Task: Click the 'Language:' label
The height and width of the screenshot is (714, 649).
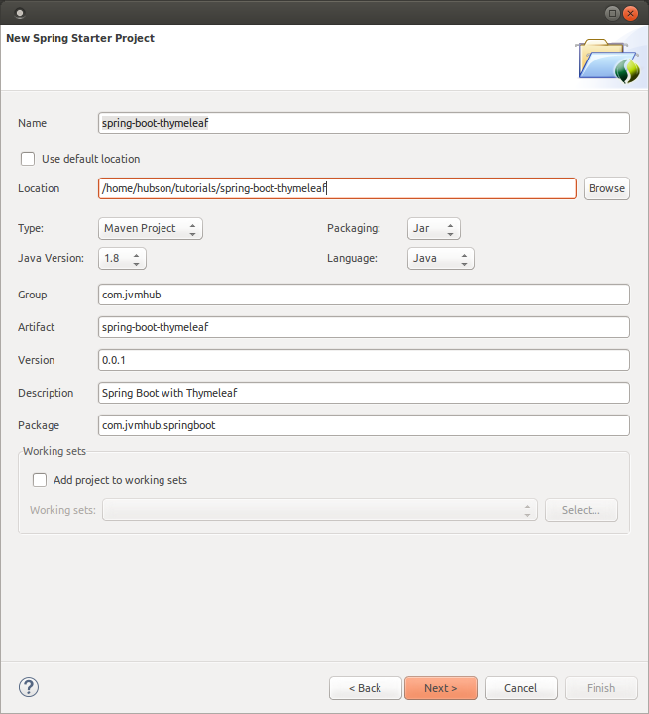Action: (352, 258)
